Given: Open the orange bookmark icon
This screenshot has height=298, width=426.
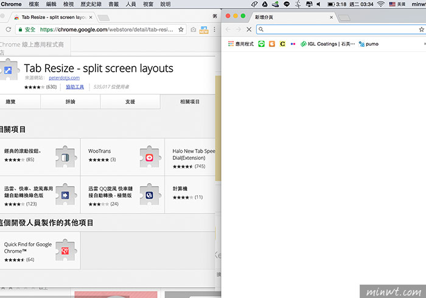Looking at the screenshot, I should click(x=272, y=44).
